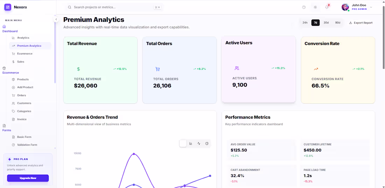Image resolution: width=385 pixels, height=188 pixels.
Task: Click the green dollar icon in Total Revenue card
Action: click(78, 69)
